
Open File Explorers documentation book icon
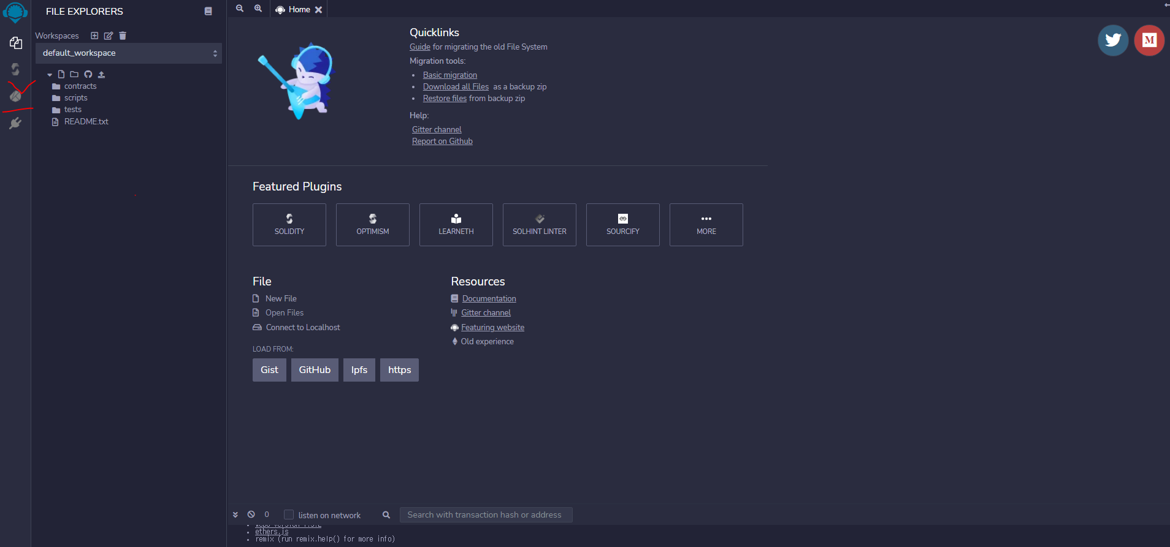coord(208,11)
